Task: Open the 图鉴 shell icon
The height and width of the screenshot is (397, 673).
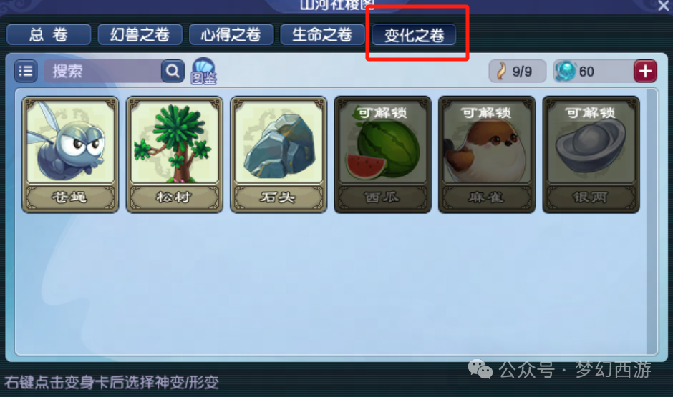Action: pyautogui.click(x=203, y=71)
